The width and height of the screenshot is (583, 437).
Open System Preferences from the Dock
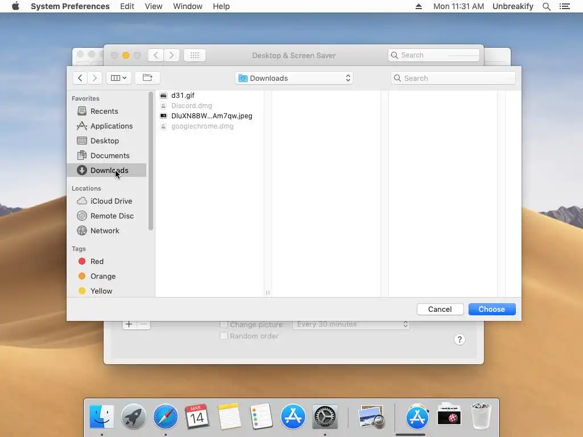(325, 417)
